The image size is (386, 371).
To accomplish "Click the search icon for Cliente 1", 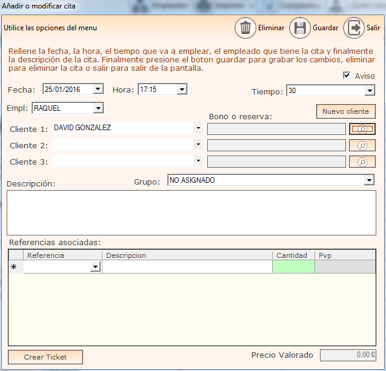I will click(362, 129).
